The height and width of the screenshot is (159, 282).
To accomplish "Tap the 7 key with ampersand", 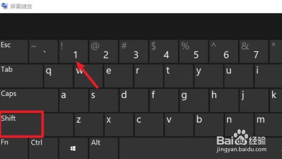I will (254, 51).
